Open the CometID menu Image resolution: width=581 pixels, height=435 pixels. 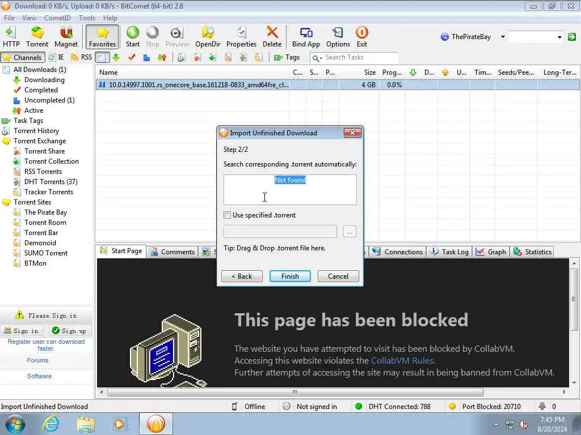57,18
